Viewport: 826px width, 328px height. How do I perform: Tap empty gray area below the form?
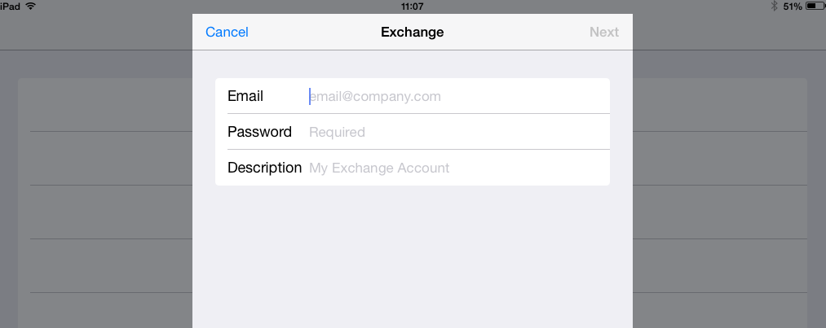point(413,260)
